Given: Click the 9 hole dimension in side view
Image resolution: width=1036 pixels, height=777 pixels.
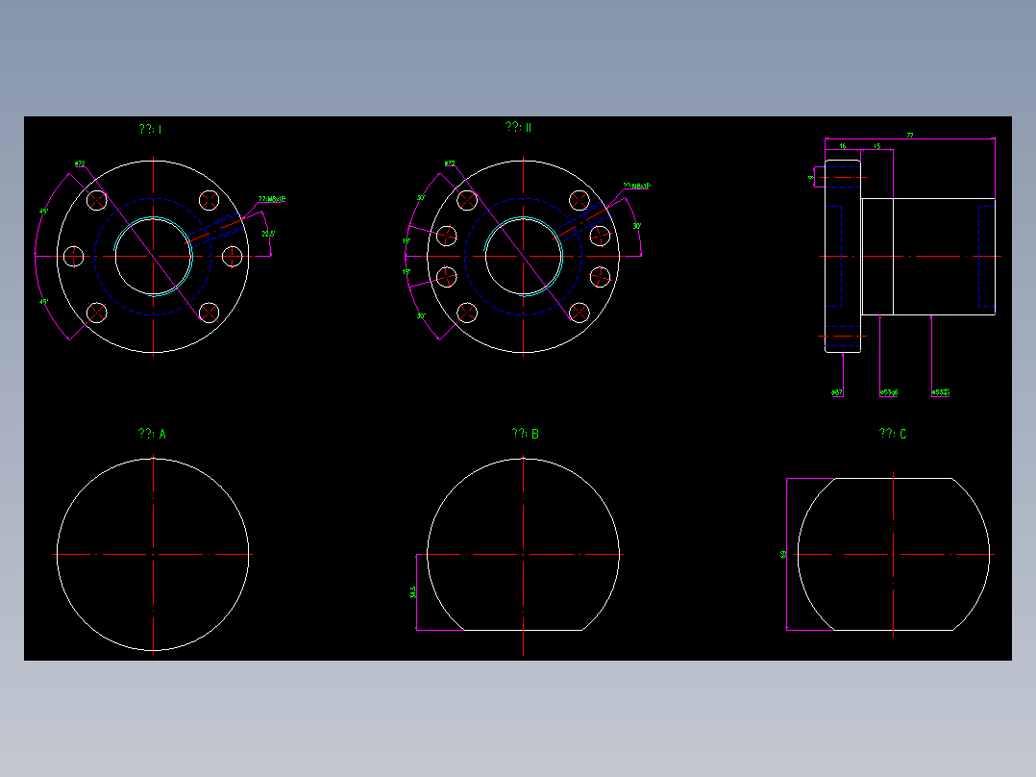Looking at the screenshot, I should tap(811, 177).
